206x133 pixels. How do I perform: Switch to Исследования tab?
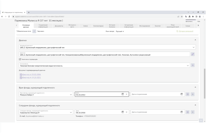[x=145, y=26]
